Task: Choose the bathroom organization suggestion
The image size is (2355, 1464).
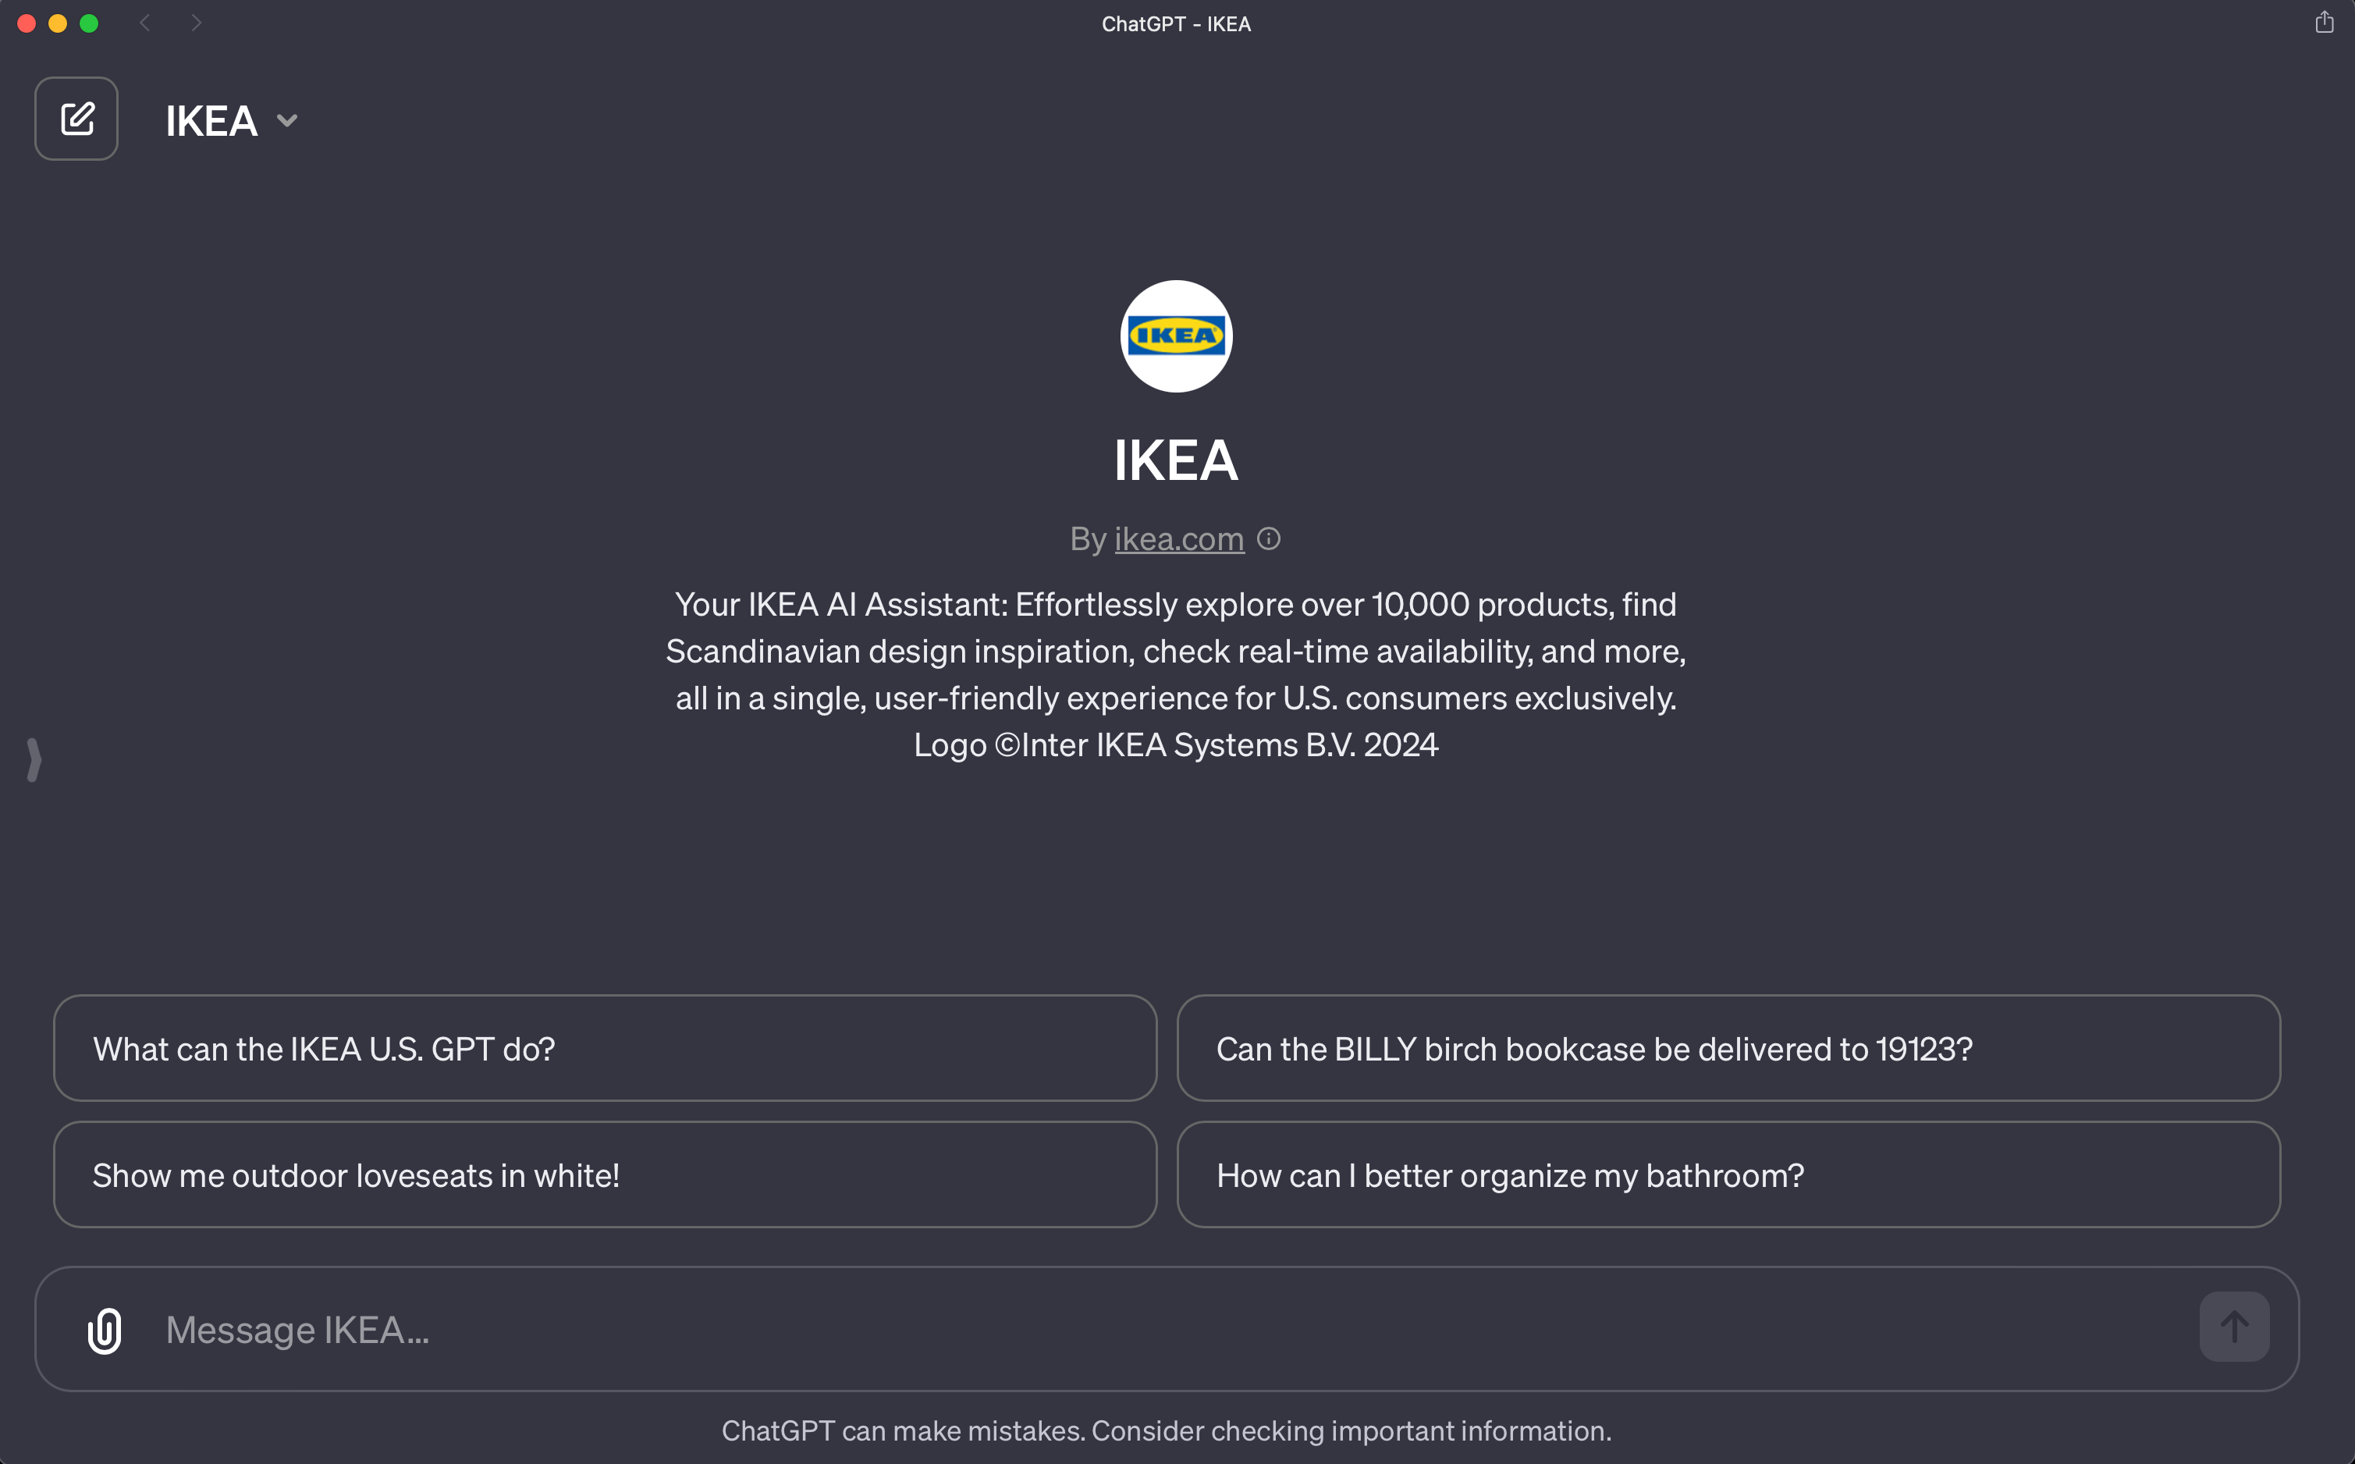Action: click(1728, 1174)
